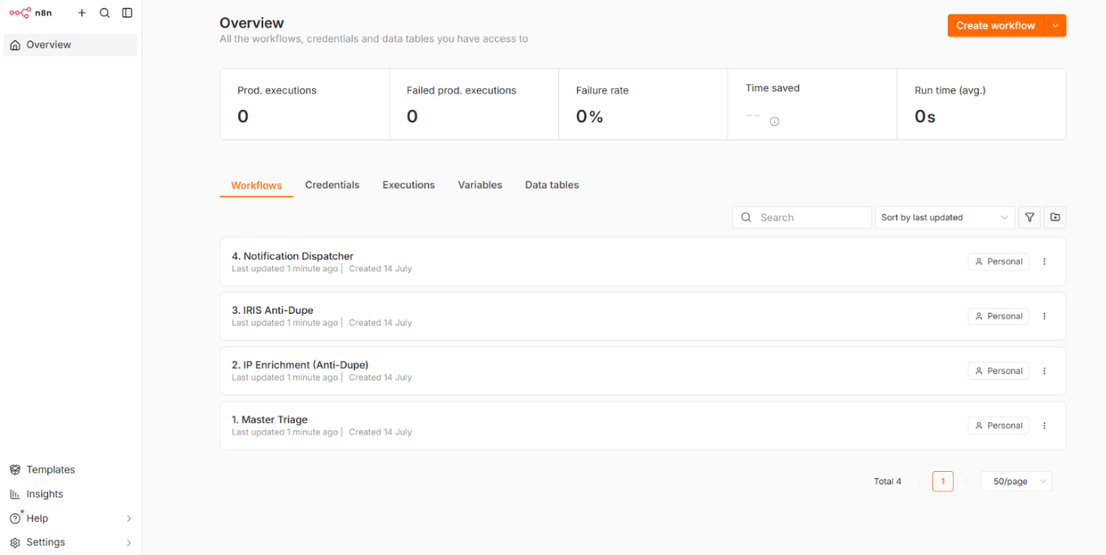
Task: Click previous page arrow in pagination
Action: click(x=919, y=482)
